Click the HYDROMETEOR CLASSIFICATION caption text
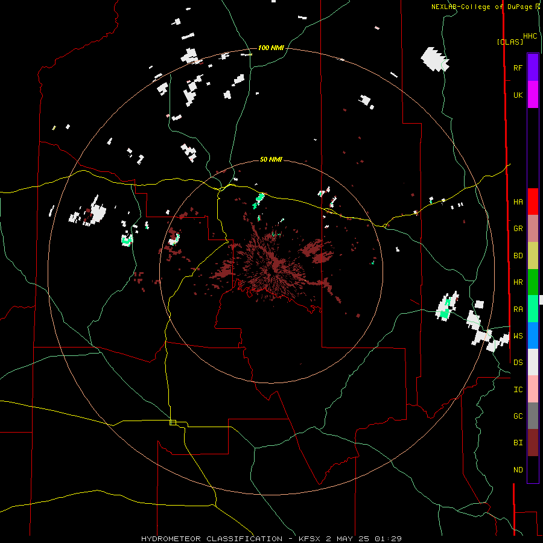Screen dimensions: 543x543 coord(212,539)
